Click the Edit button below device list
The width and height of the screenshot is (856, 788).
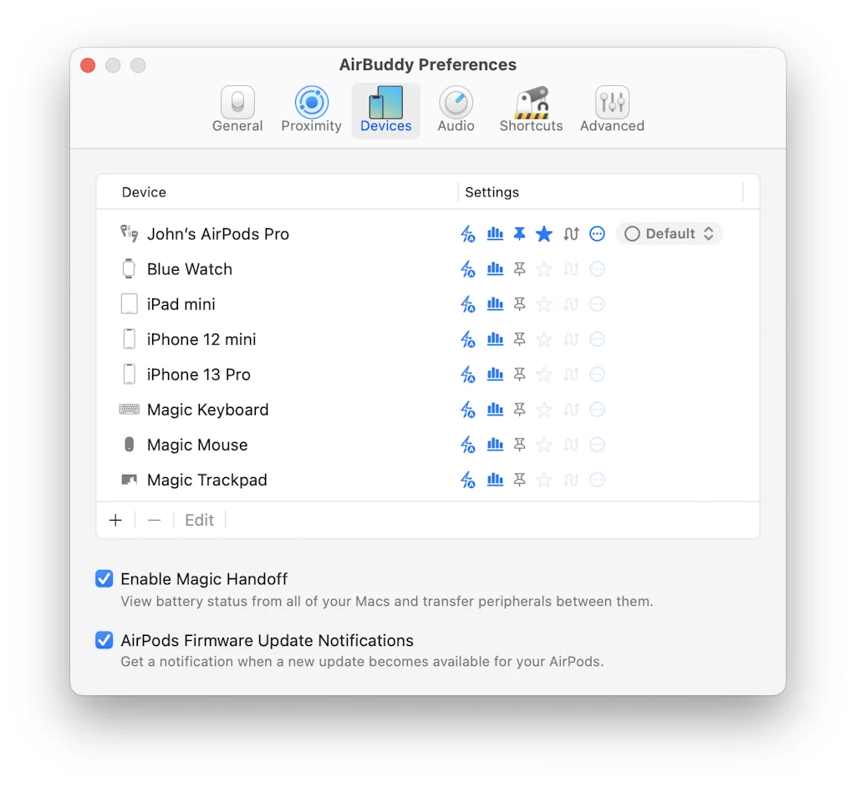coord(199,521)
